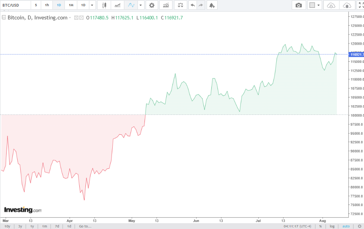
Task: Open the interval dropdown next to 1D
Action: 92,5
